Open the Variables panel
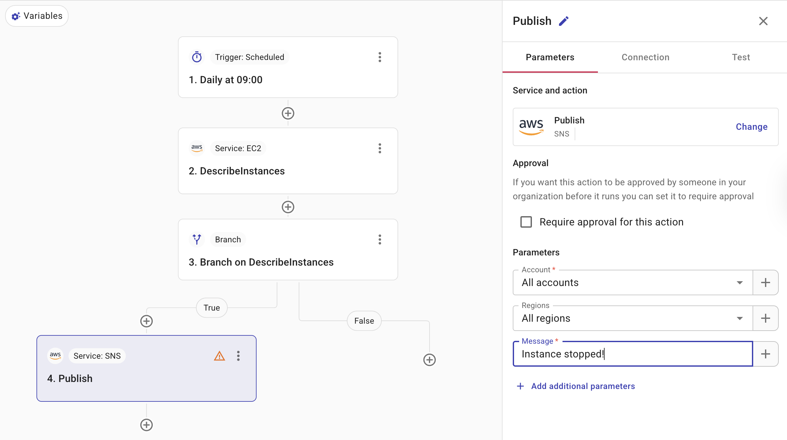Viewport: 787px width, 440px height. coord(37,16)
